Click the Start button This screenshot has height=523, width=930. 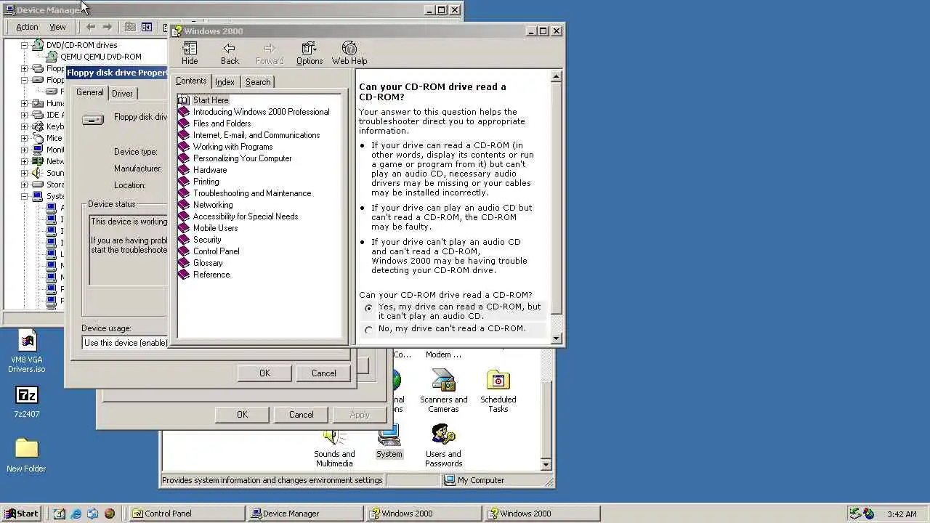(x=22, y=514)
